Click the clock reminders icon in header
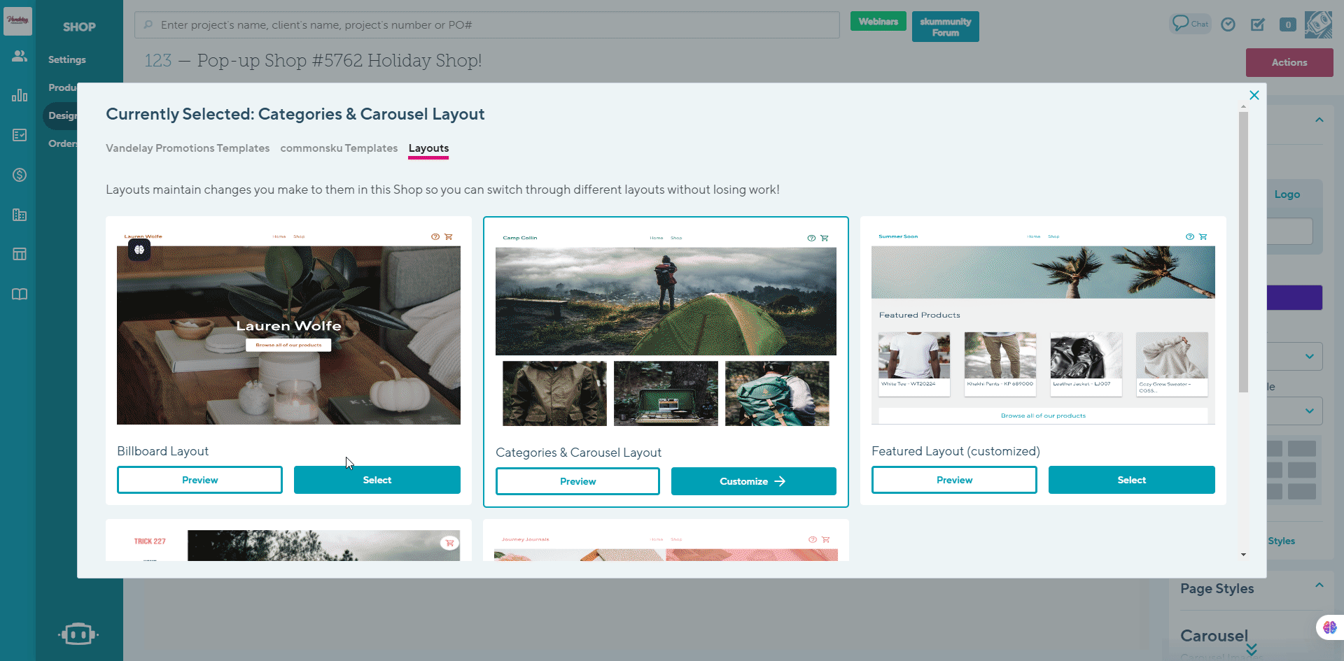 click(x=1228, y=24)
